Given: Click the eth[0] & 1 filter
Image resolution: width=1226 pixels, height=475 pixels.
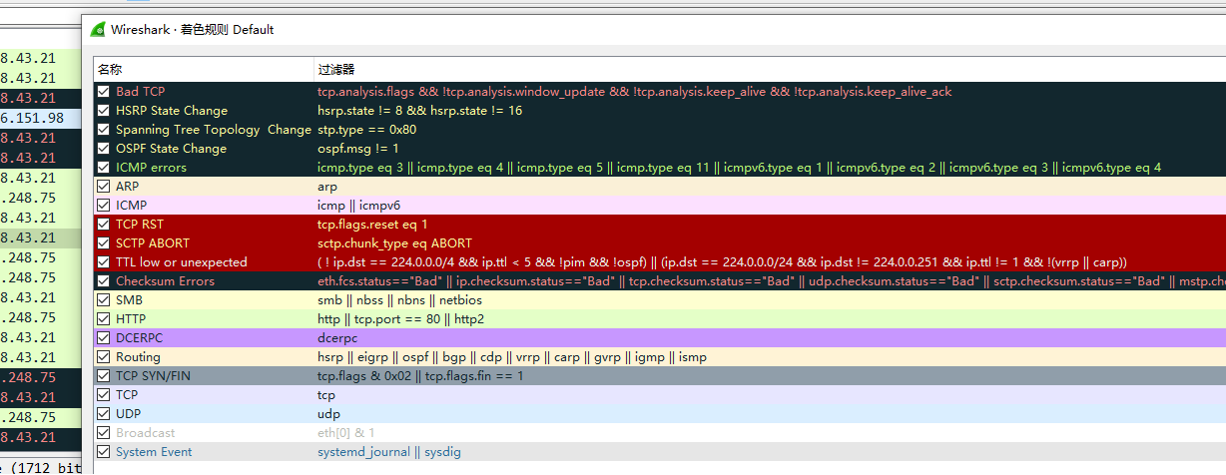Looking at the screenshot, I should coord(346,433).
